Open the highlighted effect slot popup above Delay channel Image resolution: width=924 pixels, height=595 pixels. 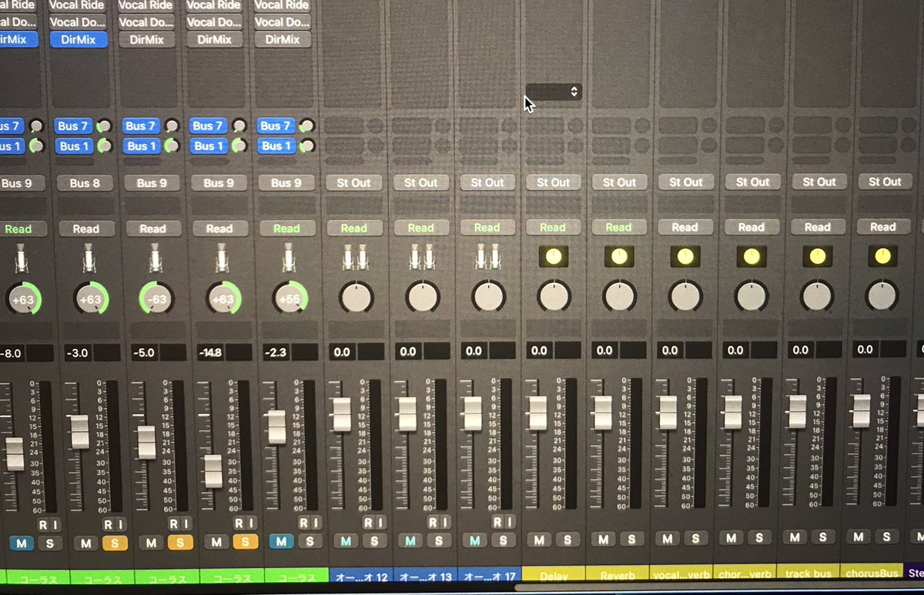pyautogui.click(x=554, y=92)
